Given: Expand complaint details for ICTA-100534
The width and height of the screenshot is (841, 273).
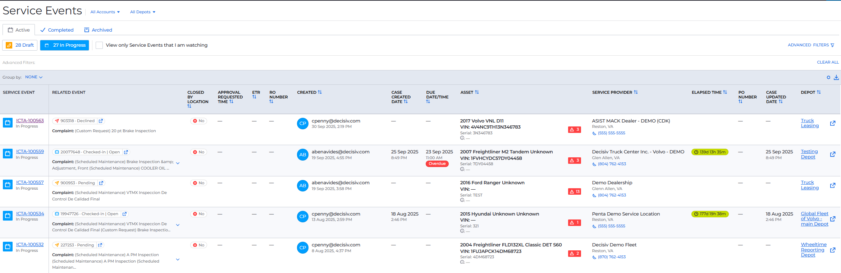Looking at the screenshot, I should tap(178, 225).
